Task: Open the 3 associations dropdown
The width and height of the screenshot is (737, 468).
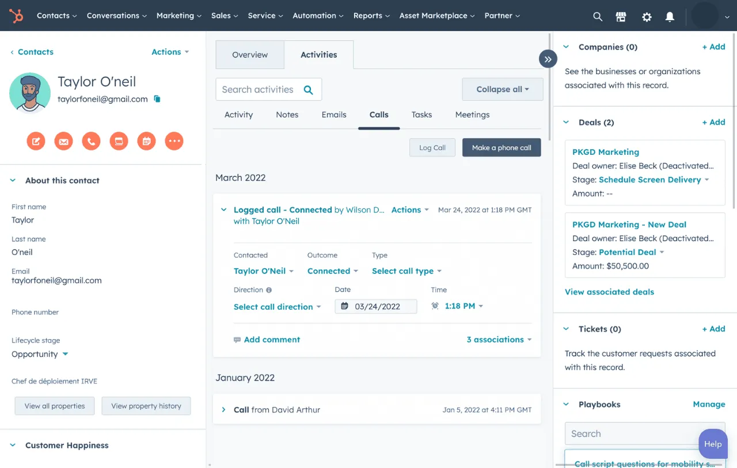Action: [x=499, y=340]
